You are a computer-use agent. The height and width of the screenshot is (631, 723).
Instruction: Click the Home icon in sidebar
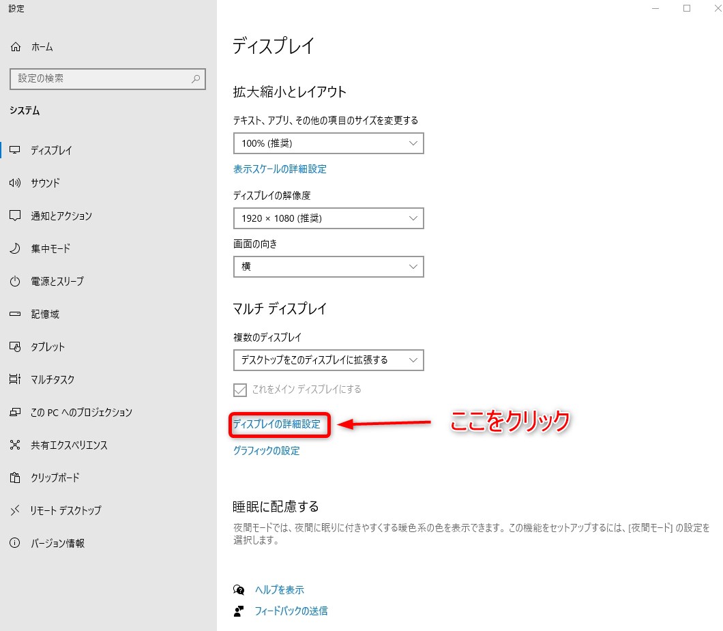tap(16, 46)
